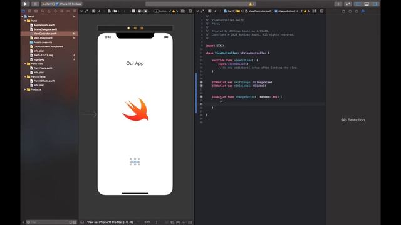Click titleLabel outlet connection circle
401x225 pixels.
pyautogui.click(x=201, y=86)
